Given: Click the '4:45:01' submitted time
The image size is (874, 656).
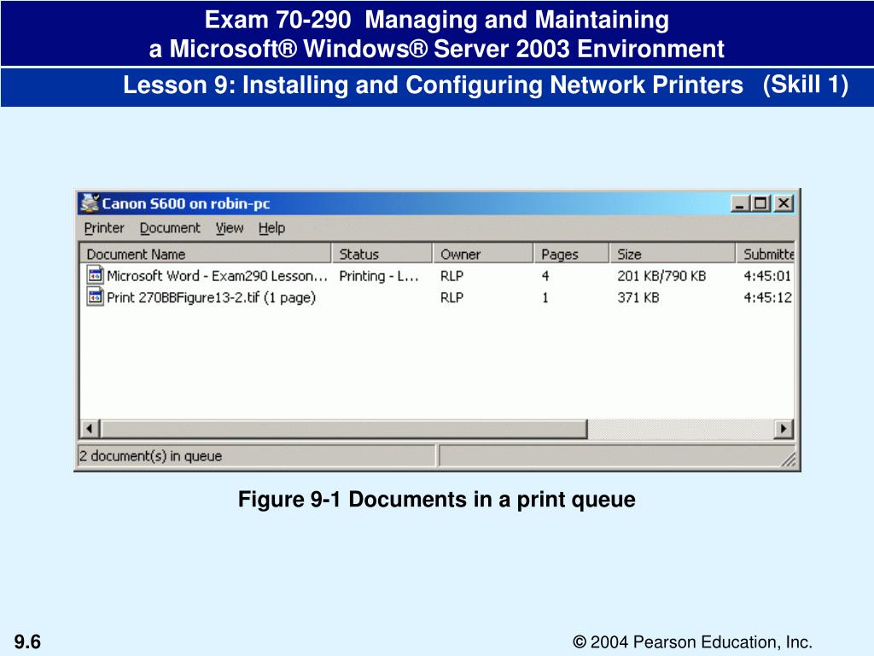Looking at the screenshot, I should click(767, 276).
